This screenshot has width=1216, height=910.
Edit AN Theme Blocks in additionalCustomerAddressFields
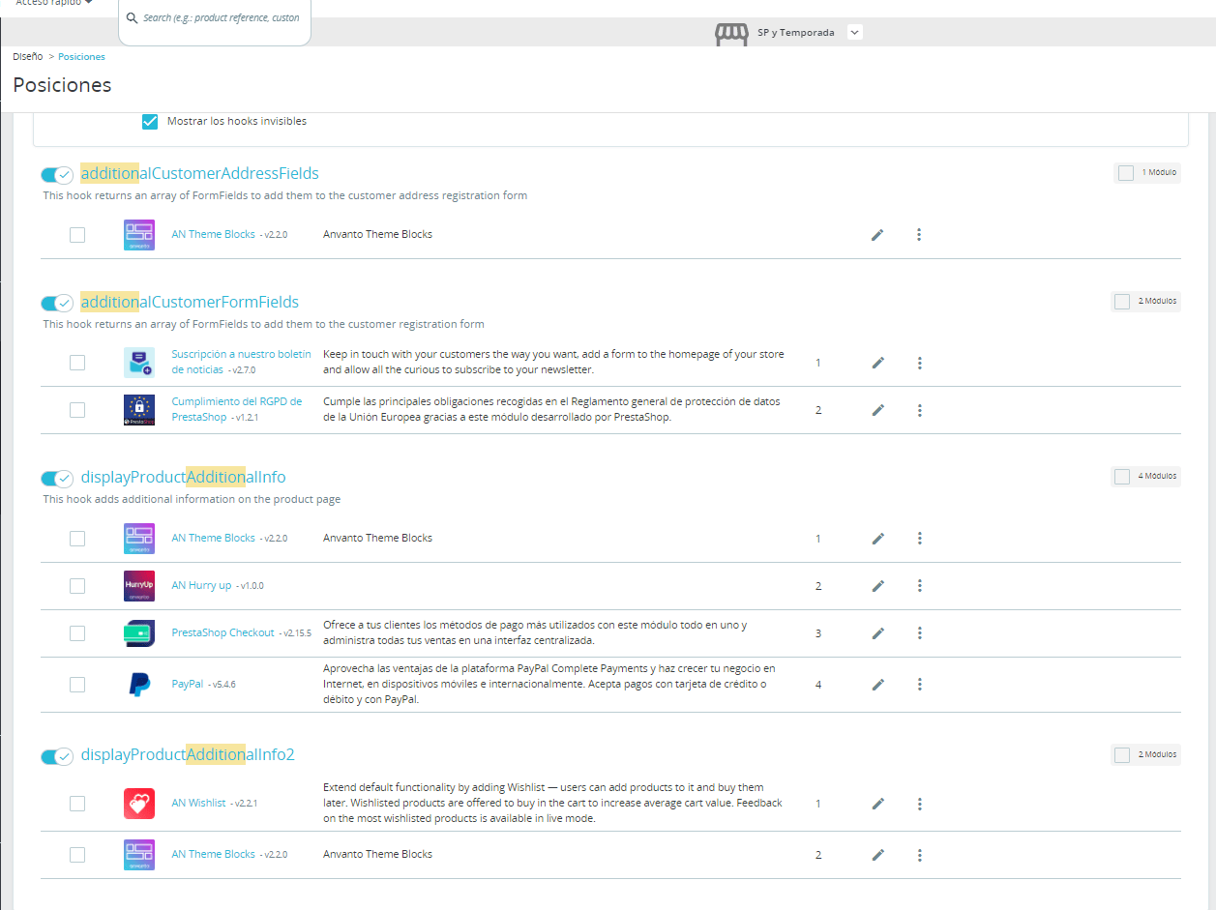click(877, 235)
